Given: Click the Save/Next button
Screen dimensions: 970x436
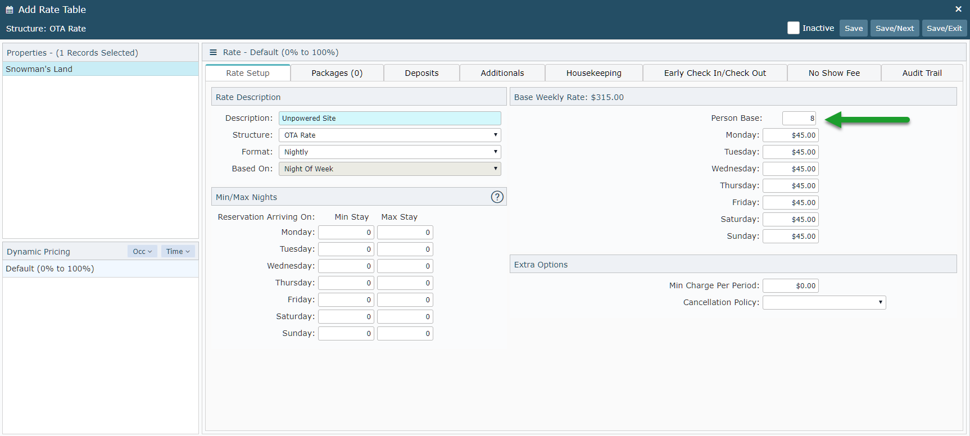Looking at the screenshot, I should coord(895,28).
